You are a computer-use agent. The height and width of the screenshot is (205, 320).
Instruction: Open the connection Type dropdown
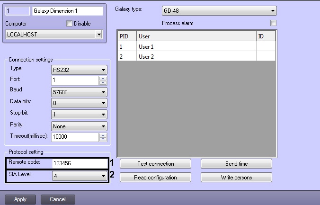tap(79, 70)
